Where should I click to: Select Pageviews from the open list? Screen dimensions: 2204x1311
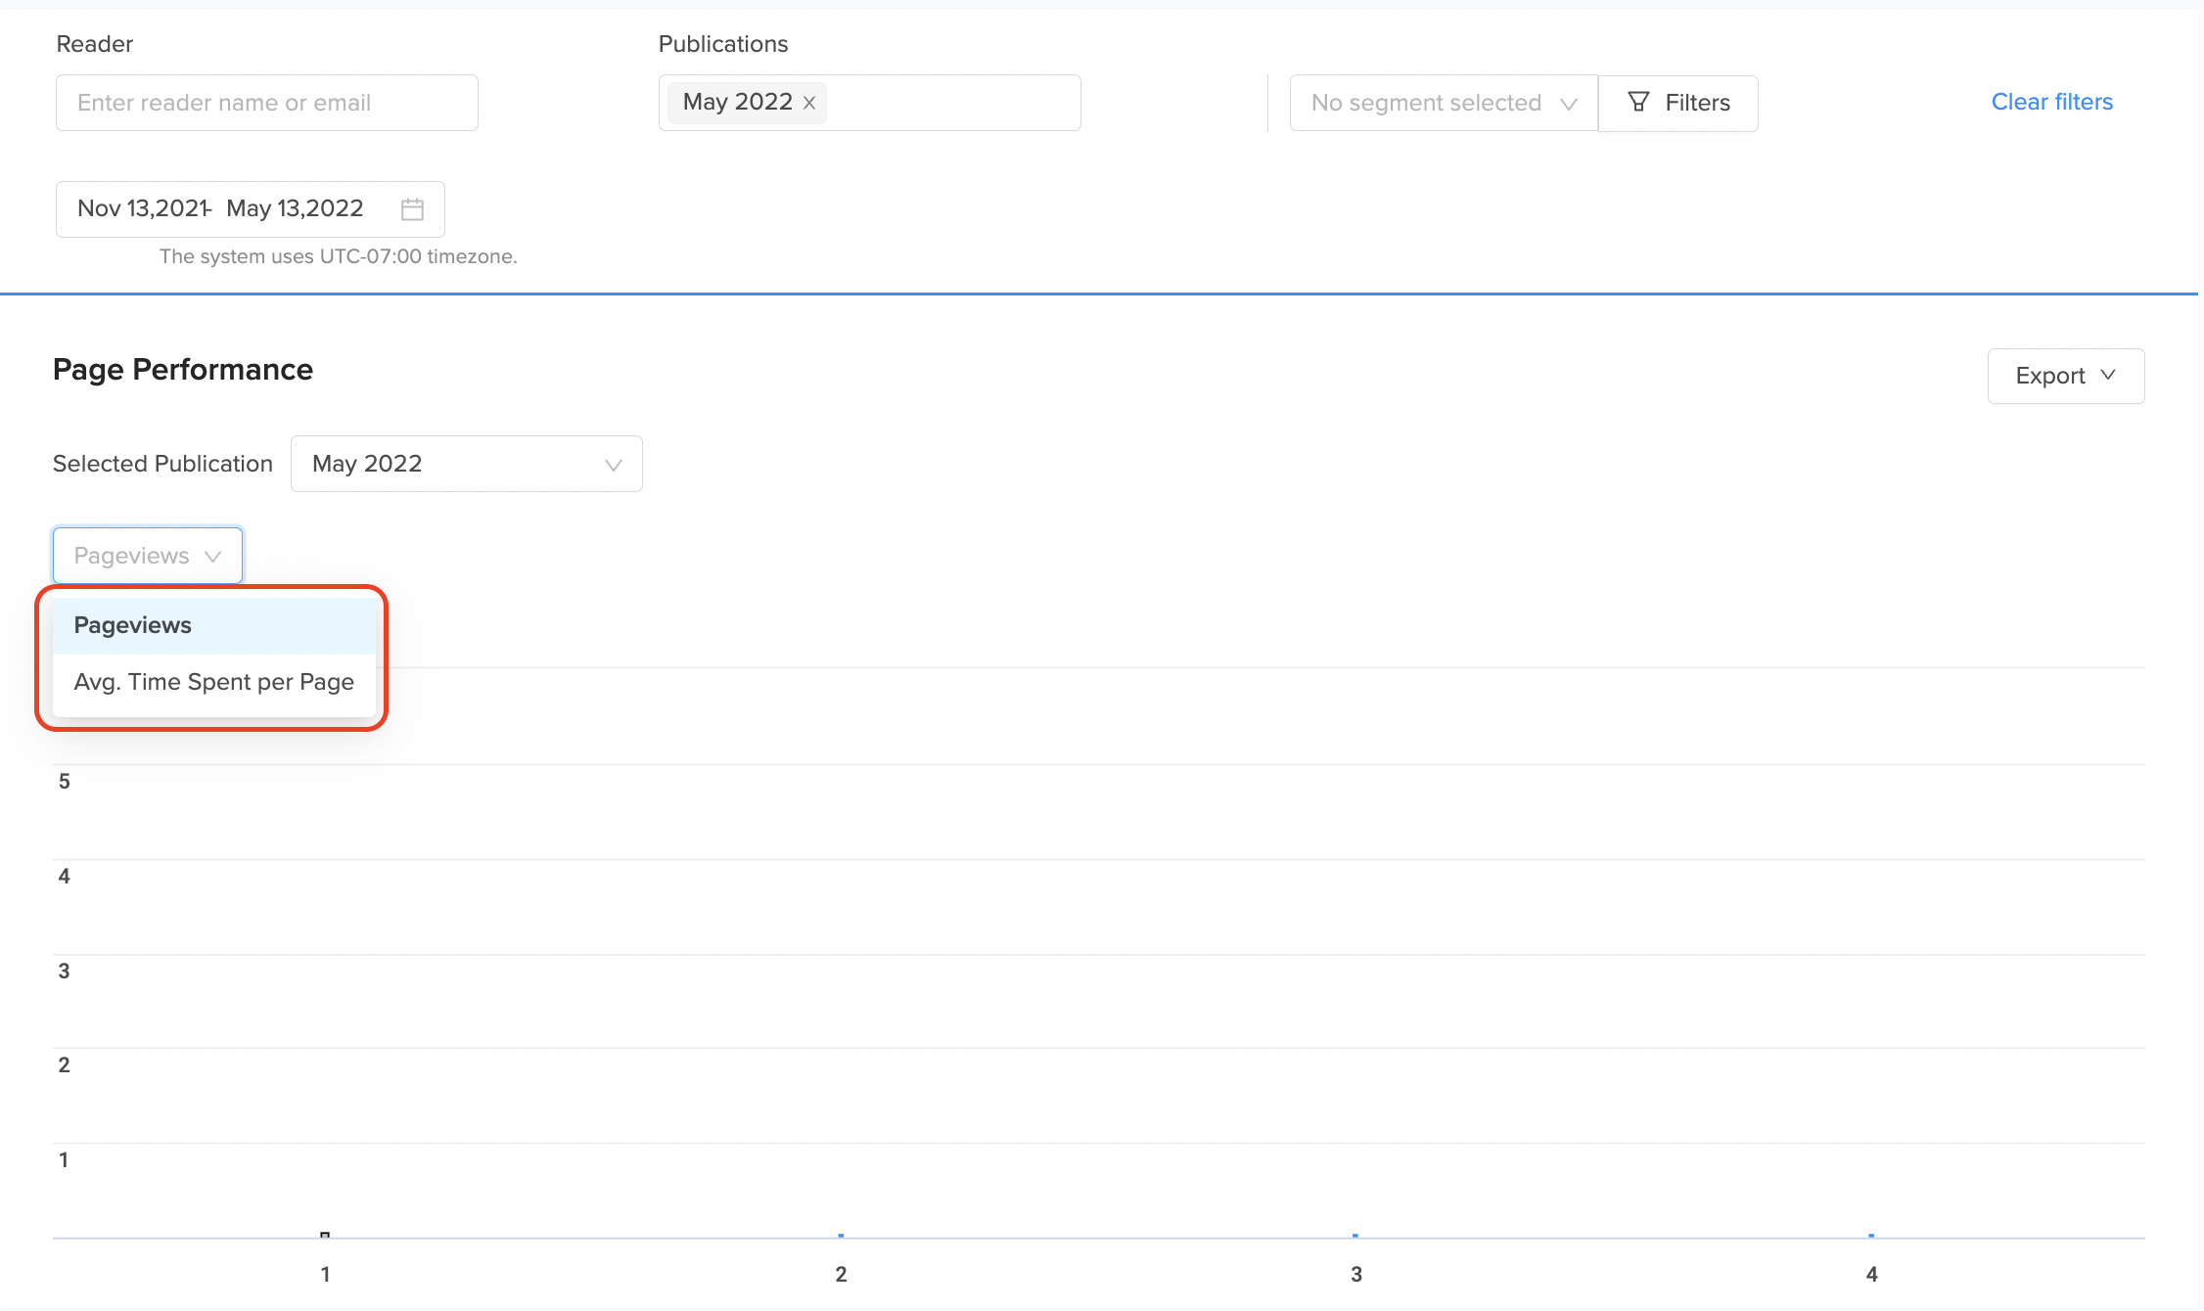133,625
